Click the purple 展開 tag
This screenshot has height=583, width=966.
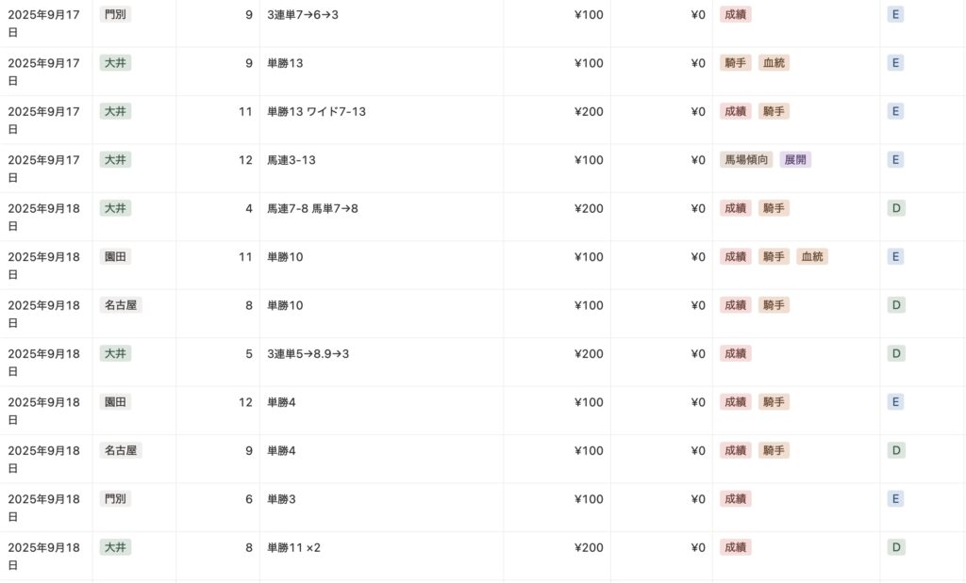tap(795, 160)
